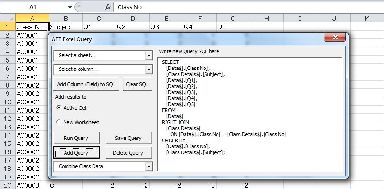The width and height of the screenshot is (384, 189).
Task: Click cell G1 containing Q5
Action: point(232,27)
